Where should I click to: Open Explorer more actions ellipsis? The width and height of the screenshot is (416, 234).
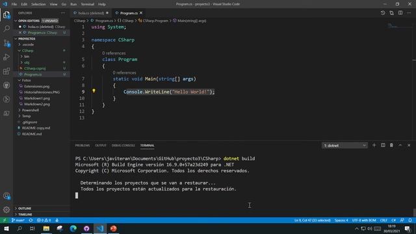[63, 13]
